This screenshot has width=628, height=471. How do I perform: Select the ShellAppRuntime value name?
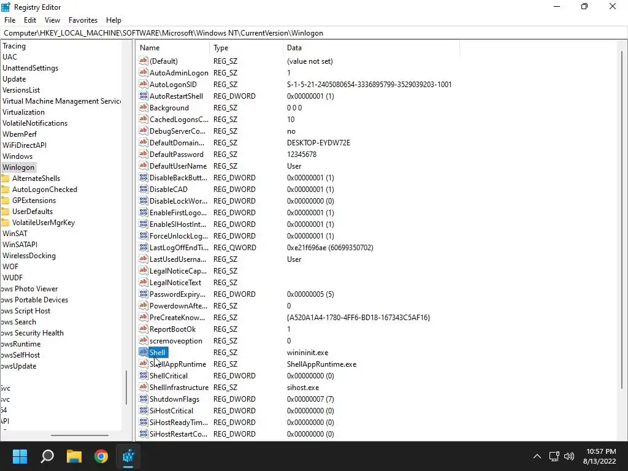[x=178, y=364]
